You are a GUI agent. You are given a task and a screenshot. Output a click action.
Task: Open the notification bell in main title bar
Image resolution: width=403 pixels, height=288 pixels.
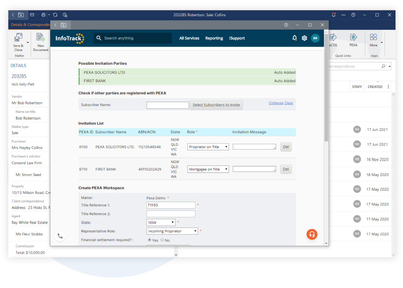334,15
